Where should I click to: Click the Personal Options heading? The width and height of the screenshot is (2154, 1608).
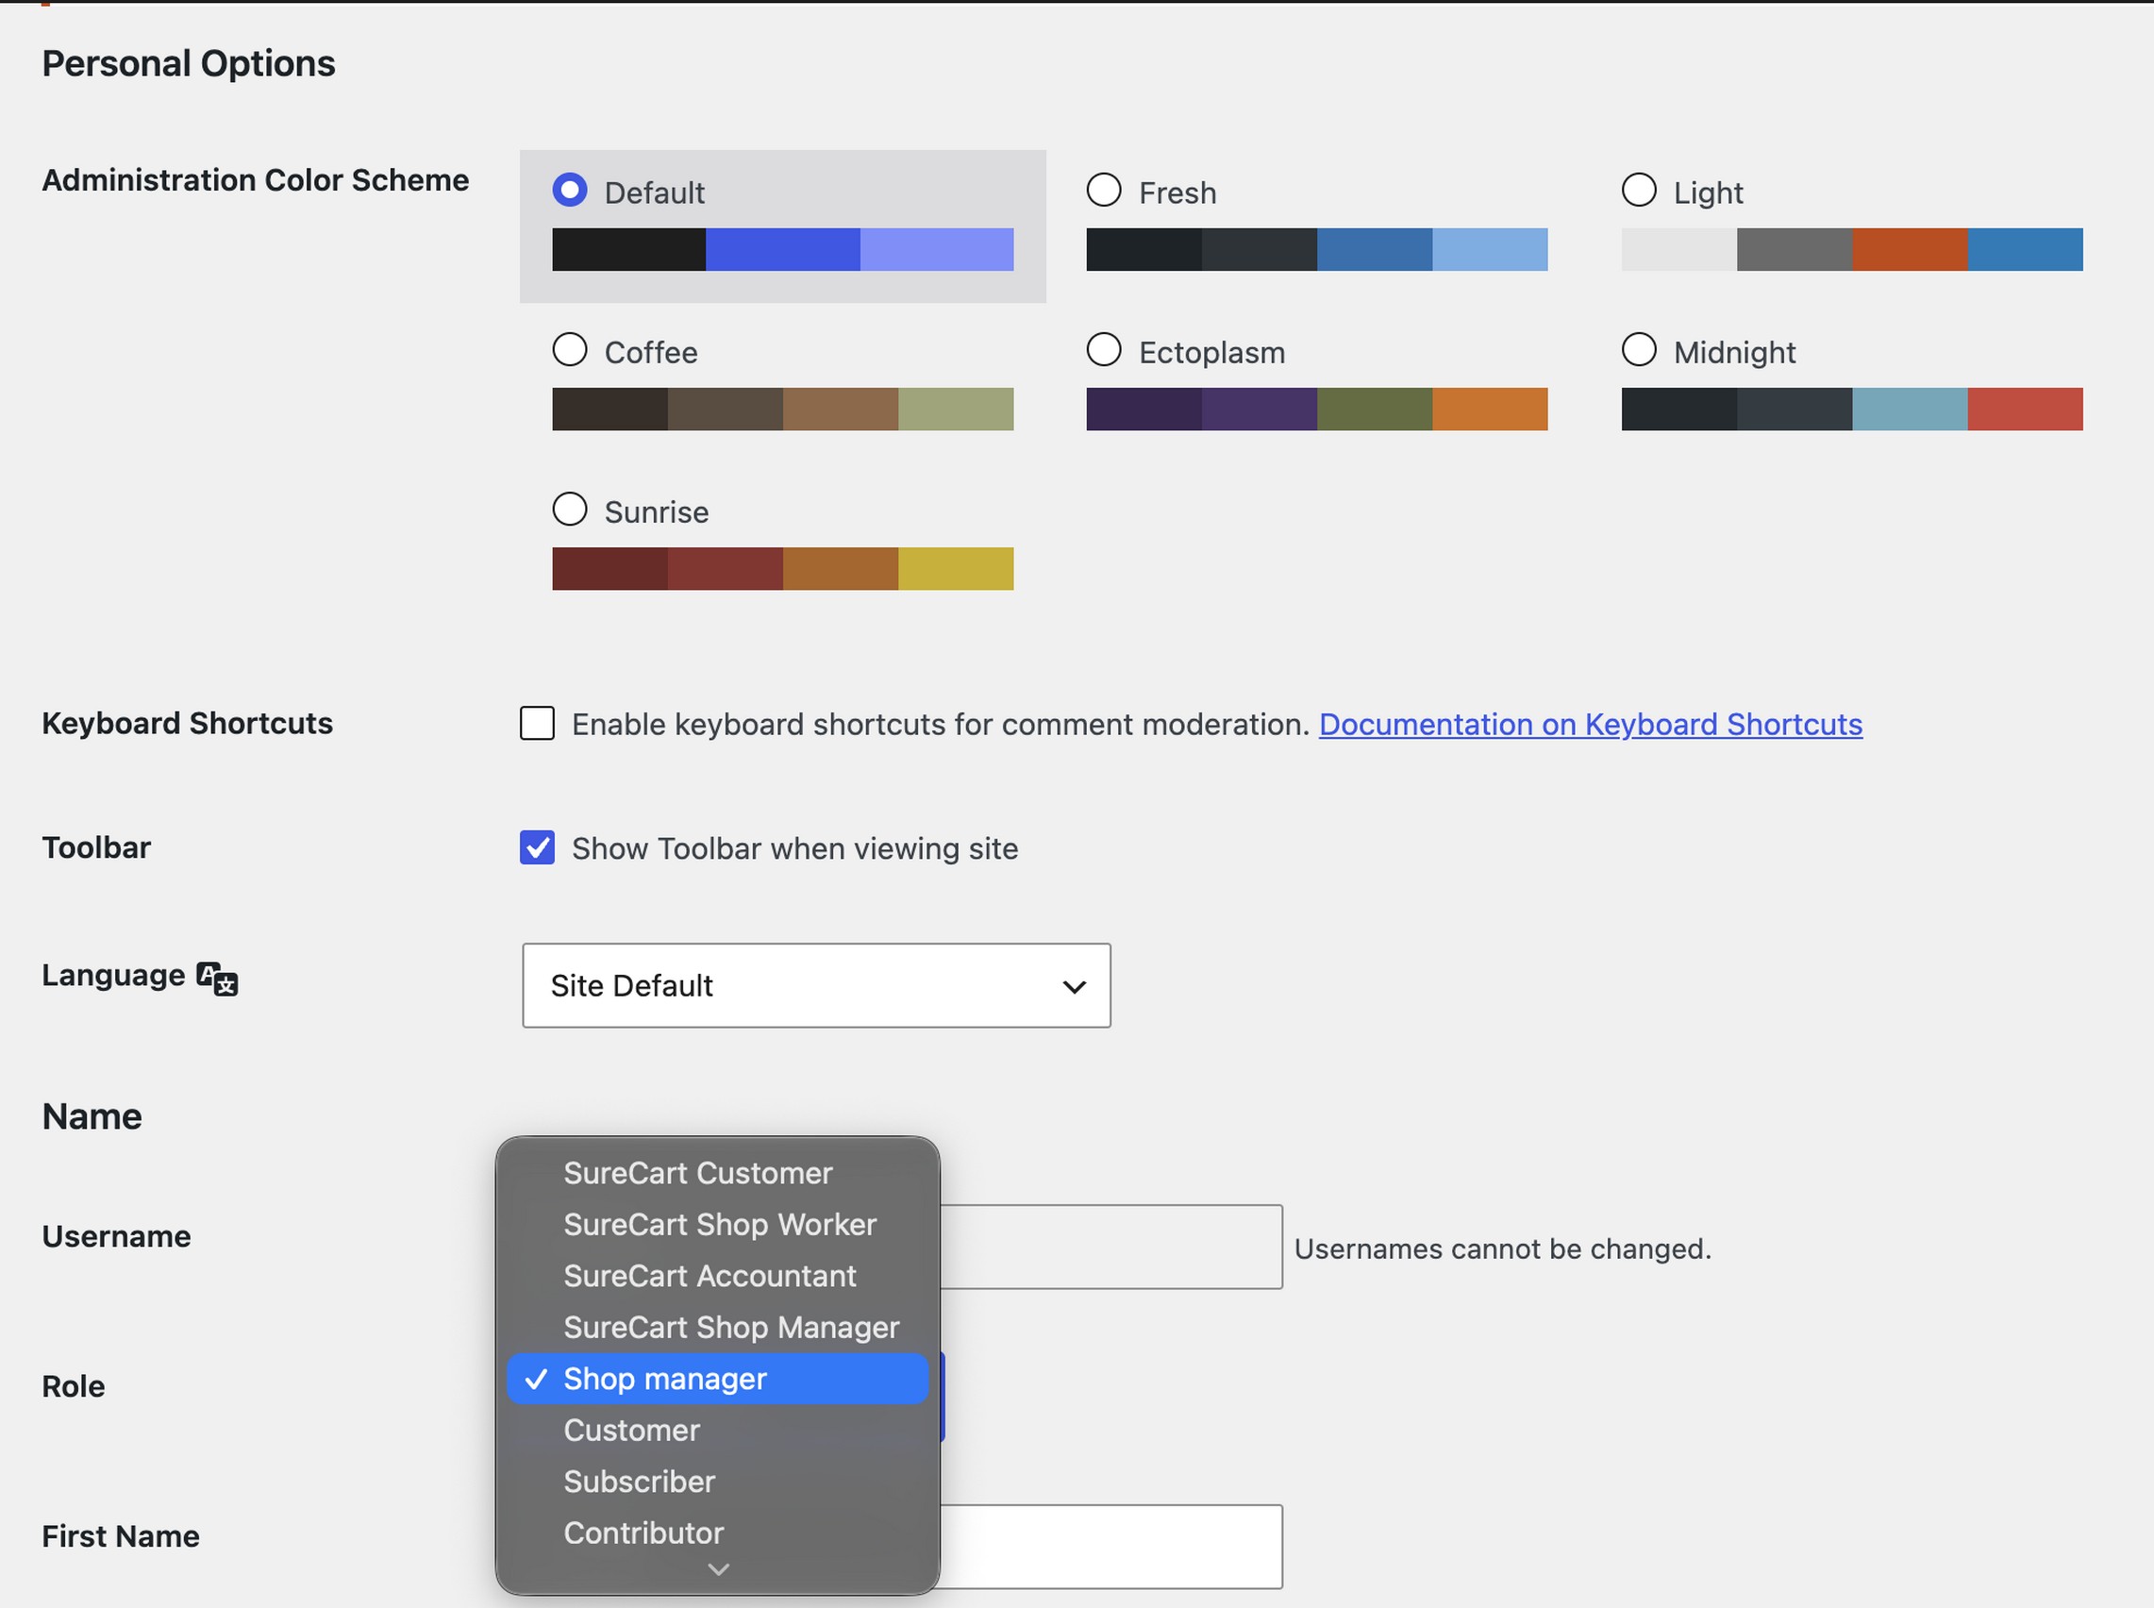click(189, 64)
